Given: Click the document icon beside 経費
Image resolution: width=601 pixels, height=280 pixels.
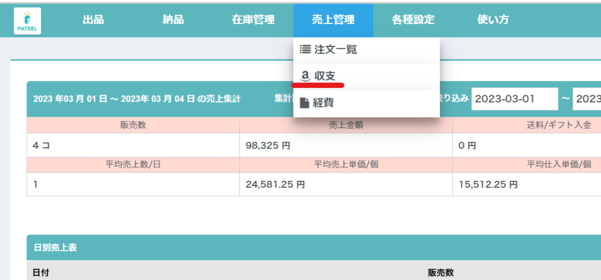Looking at the screenshot, I should (305, 103).
